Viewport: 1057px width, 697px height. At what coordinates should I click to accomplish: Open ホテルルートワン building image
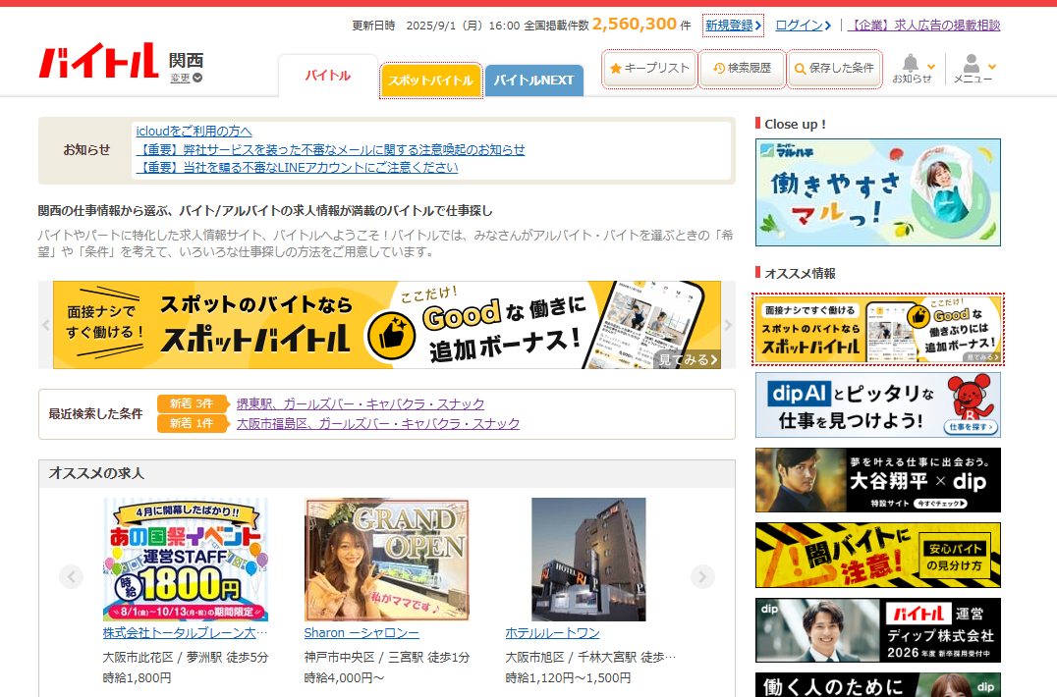click(x=588, y=559)
